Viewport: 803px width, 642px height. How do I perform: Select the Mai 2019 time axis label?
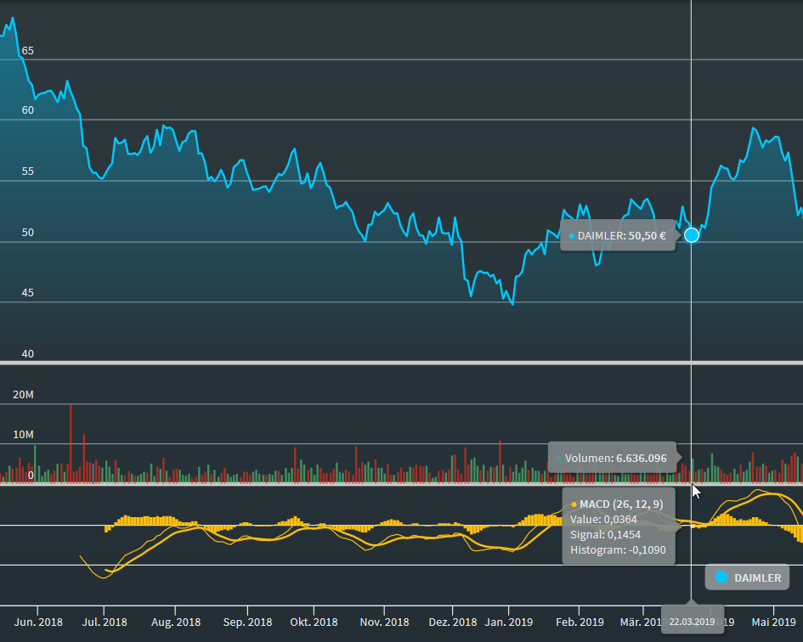click(773, 622)
